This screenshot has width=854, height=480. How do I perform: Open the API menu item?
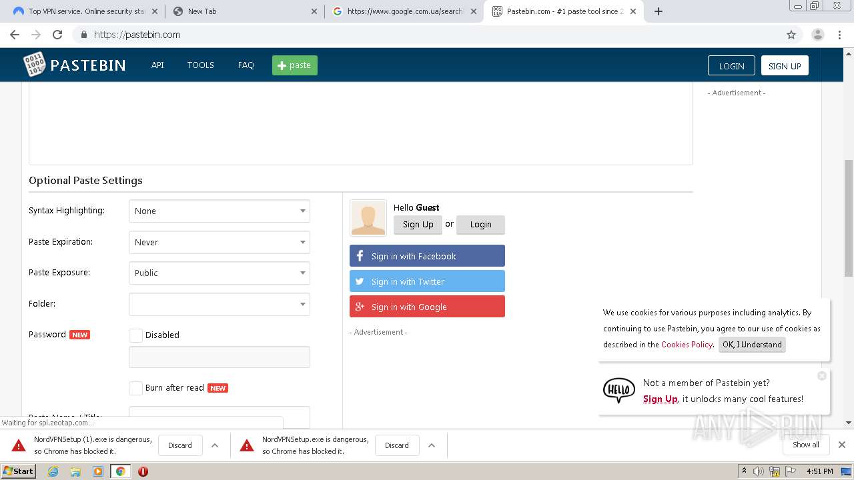157,65
